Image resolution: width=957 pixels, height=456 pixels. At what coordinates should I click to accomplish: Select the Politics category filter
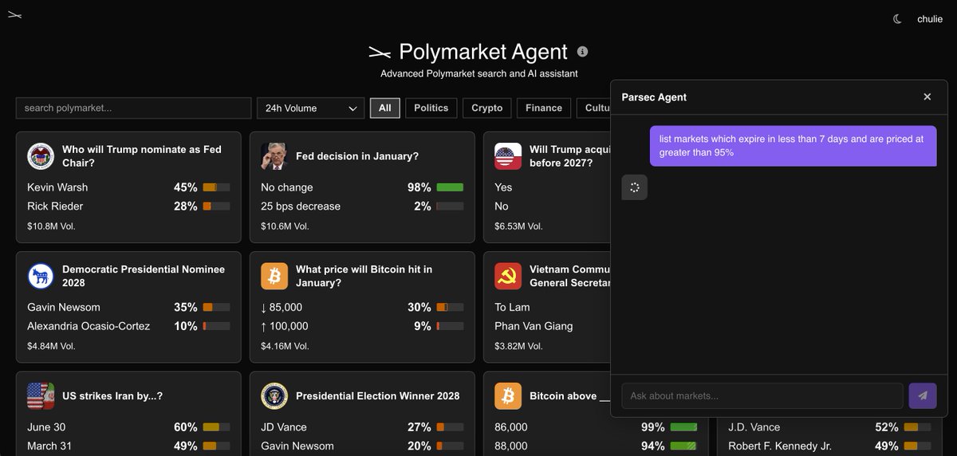point(431,108)
